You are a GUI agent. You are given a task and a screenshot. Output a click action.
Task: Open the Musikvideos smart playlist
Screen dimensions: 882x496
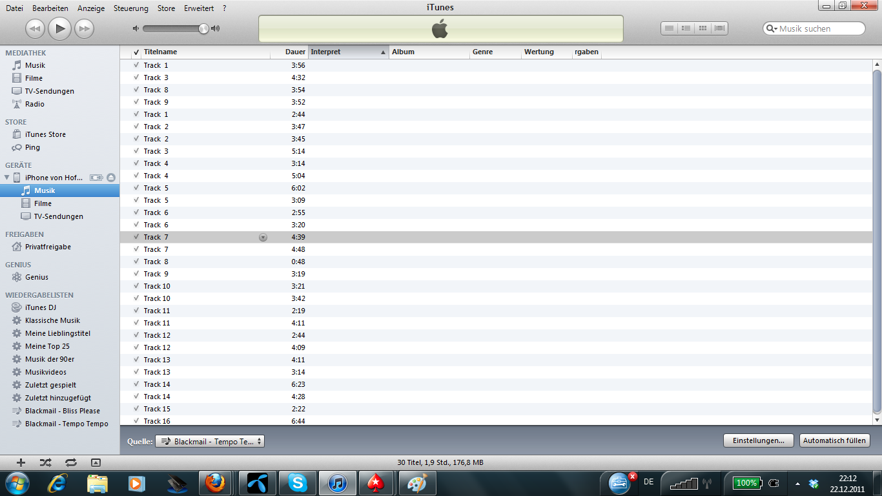click(46, 372)
